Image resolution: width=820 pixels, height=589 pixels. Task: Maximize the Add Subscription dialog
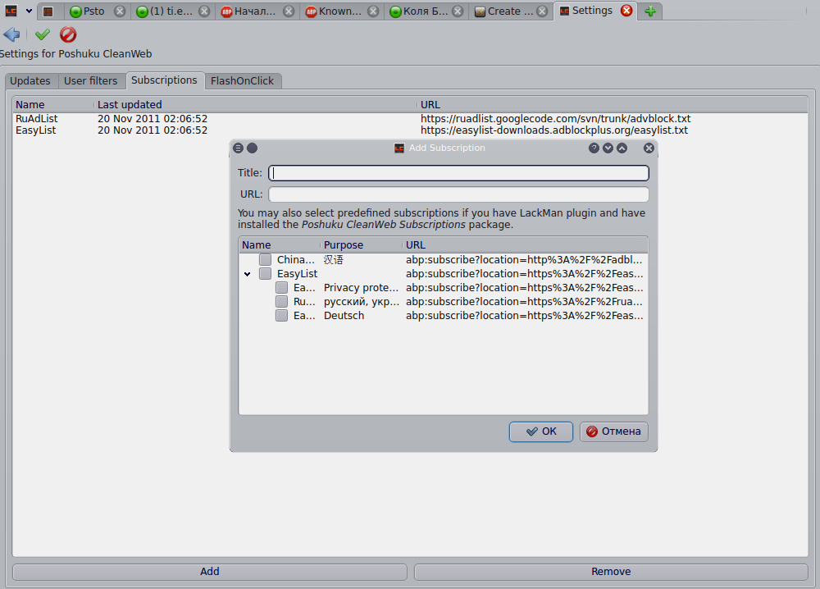click(622, 148)
